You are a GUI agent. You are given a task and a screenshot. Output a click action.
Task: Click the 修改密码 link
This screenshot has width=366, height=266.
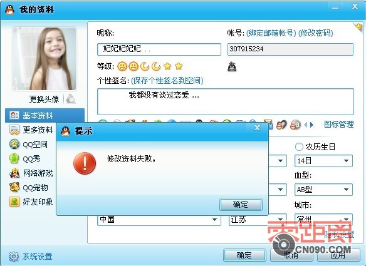tap(316, 33)
